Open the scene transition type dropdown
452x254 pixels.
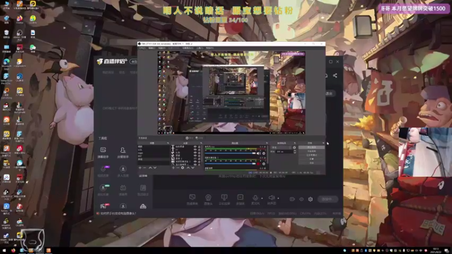(x=281, y=147)
